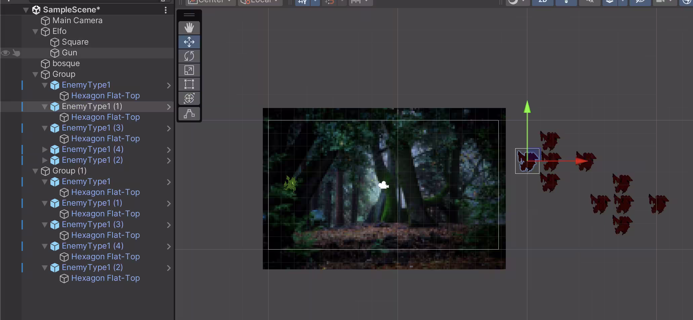Collapse the Group (1) node
This screenshot has height=320, width=693.
tap(35, 171)
